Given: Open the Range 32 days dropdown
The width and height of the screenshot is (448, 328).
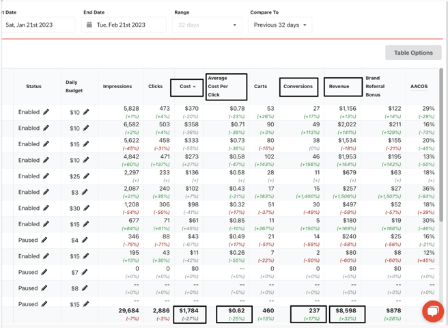Looking at the screenshot, I should coord(207,25).
